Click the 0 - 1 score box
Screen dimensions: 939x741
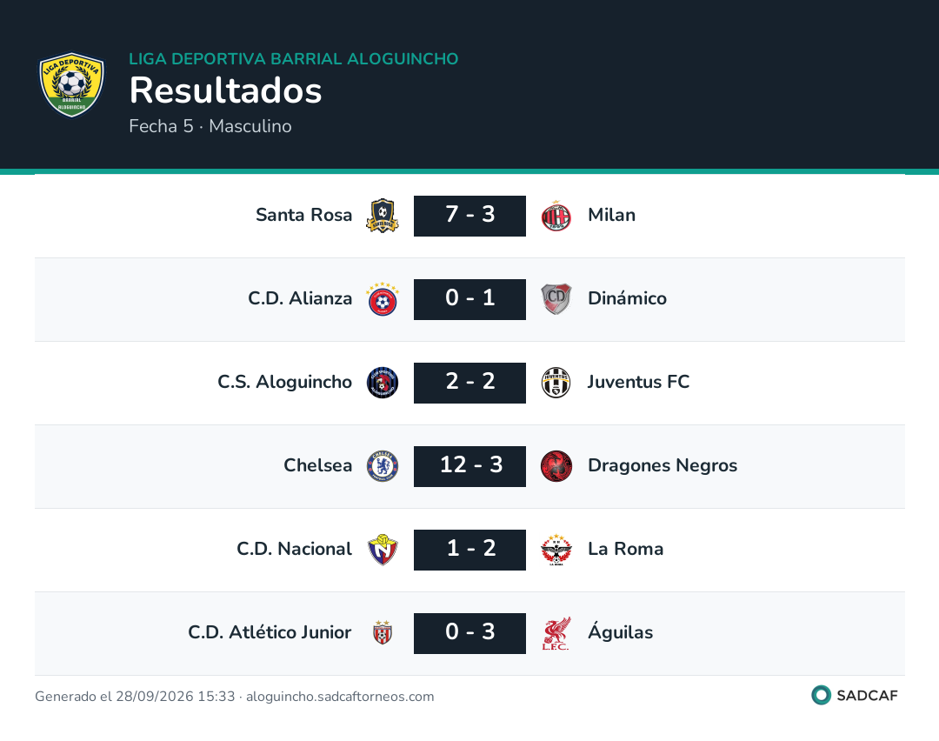coord(469,299)
